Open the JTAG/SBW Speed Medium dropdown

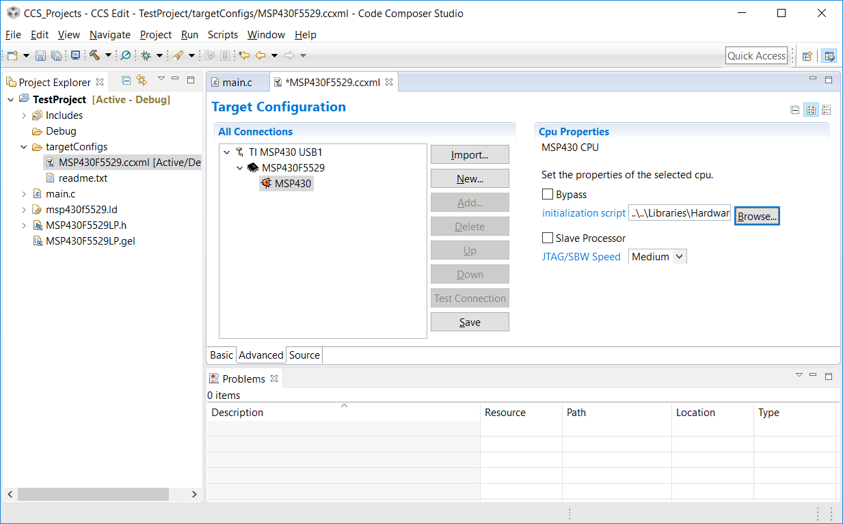[x=657, y=257]
